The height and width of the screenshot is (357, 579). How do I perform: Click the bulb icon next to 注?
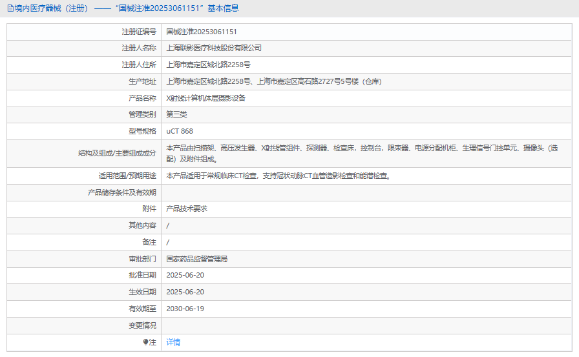(145, 342)
